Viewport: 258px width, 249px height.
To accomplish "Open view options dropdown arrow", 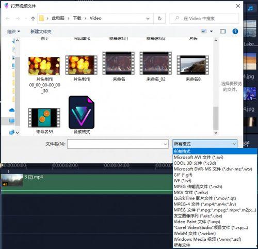I will tap(212, 32).
